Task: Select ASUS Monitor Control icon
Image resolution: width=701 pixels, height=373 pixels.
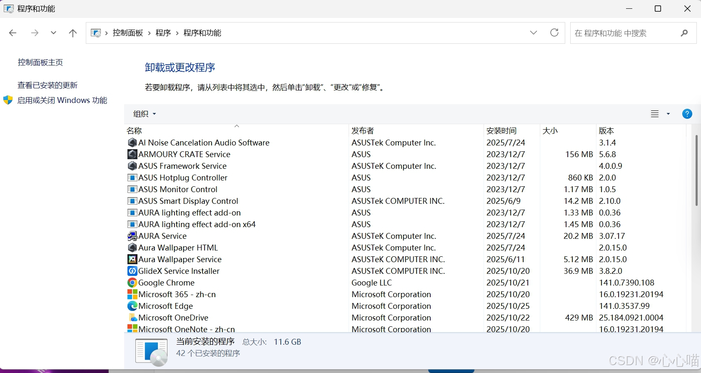Action: 132,189
